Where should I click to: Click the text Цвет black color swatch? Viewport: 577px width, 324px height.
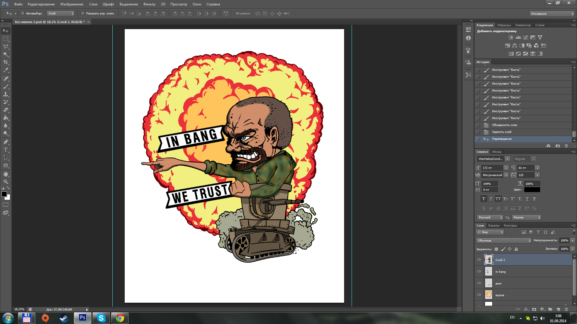pos(532,190)
